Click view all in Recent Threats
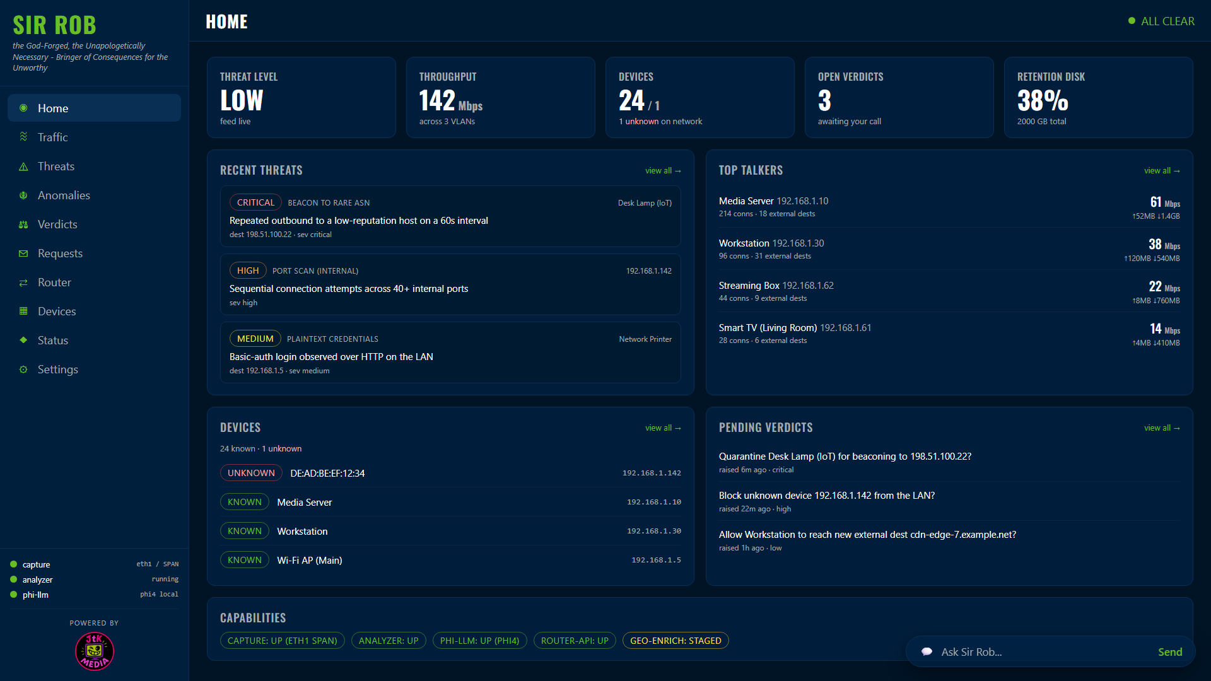This screenshot has height=681, width=1211. pos(663,171)
